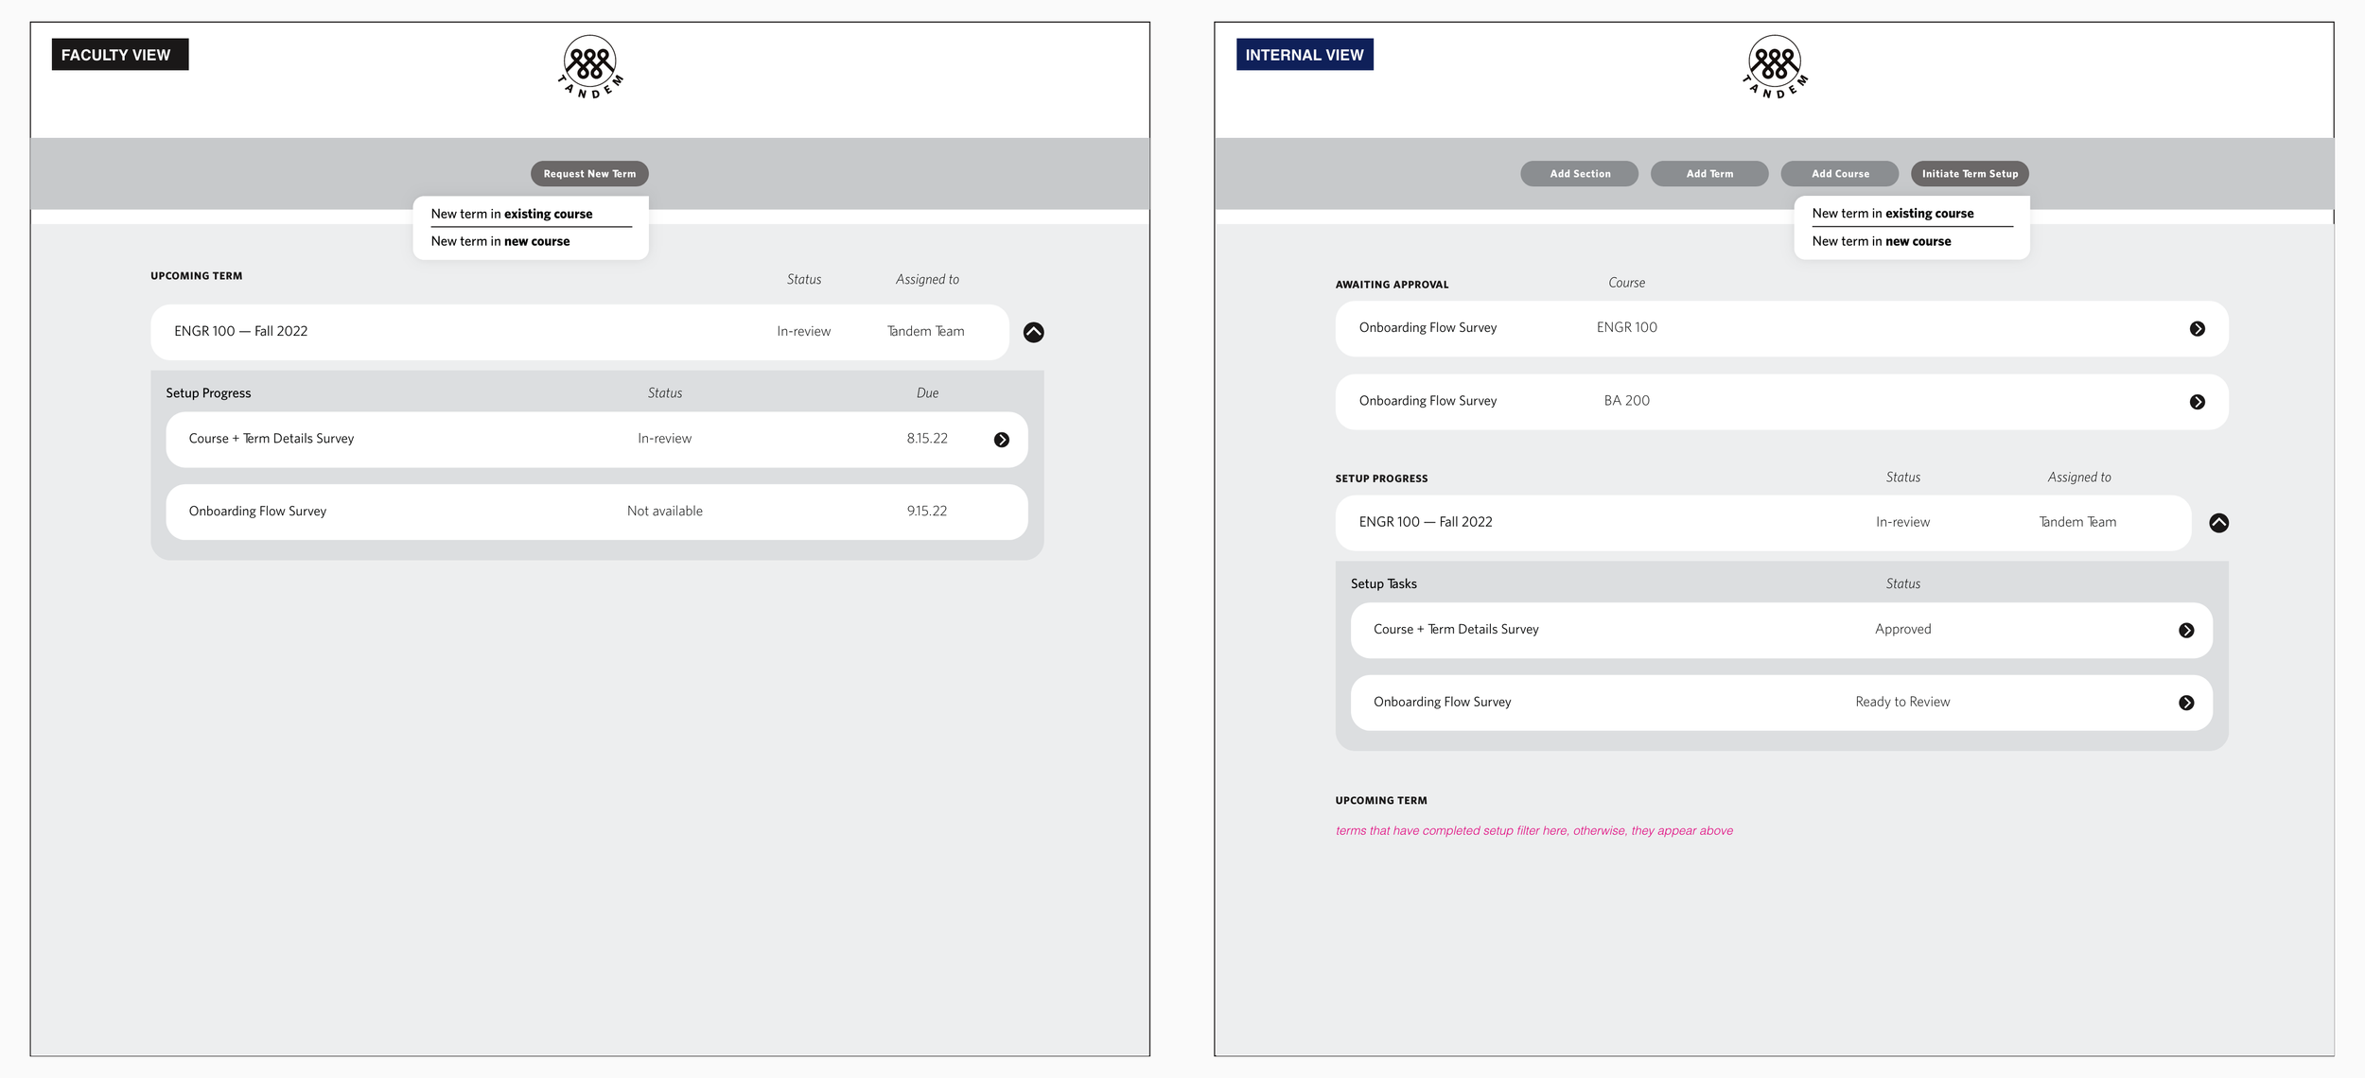Screen dimensions: 2365x1078
Task: Select new course option under Request New Term
Action: [x=500, y=241]
